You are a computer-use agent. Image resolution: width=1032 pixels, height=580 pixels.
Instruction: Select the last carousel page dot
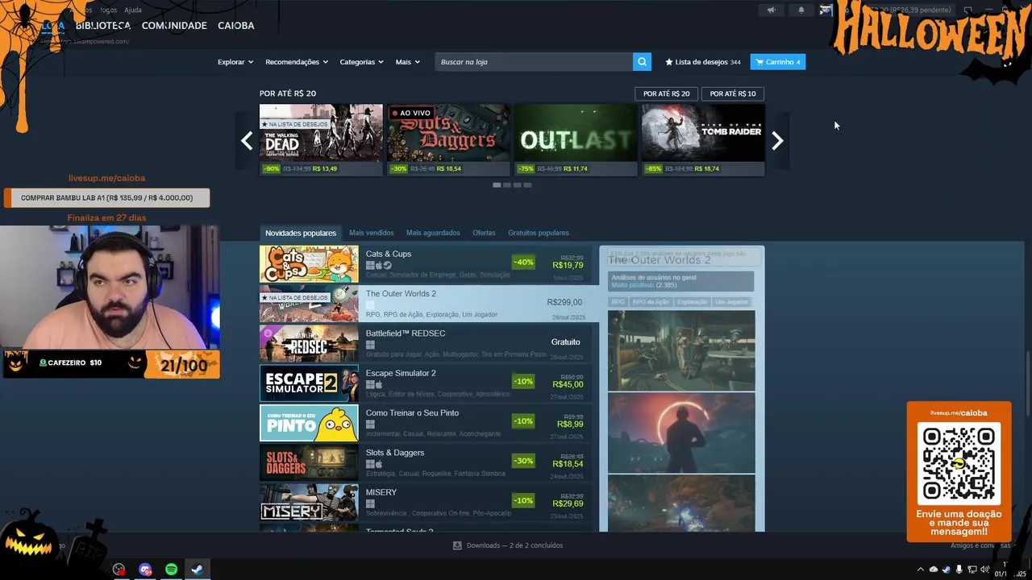coord(527,185)
